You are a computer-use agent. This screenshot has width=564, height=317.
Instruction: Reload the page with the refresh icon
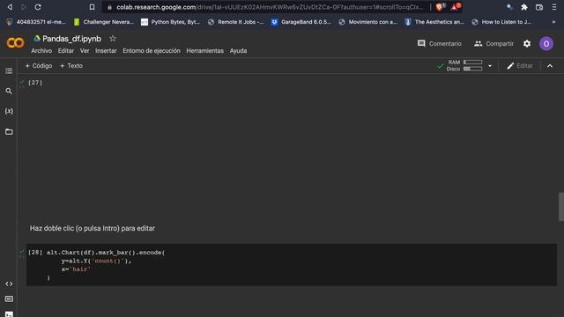(x=38, y=7)
